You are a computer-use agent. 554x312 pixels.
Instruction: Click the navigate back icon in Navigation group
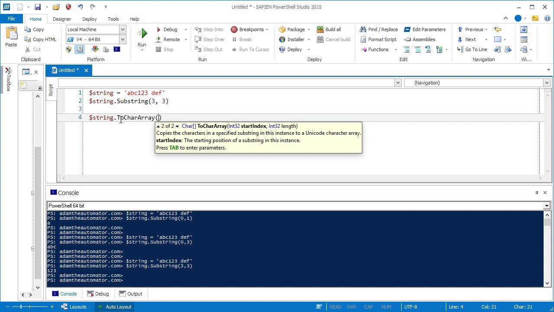(497, 49)
